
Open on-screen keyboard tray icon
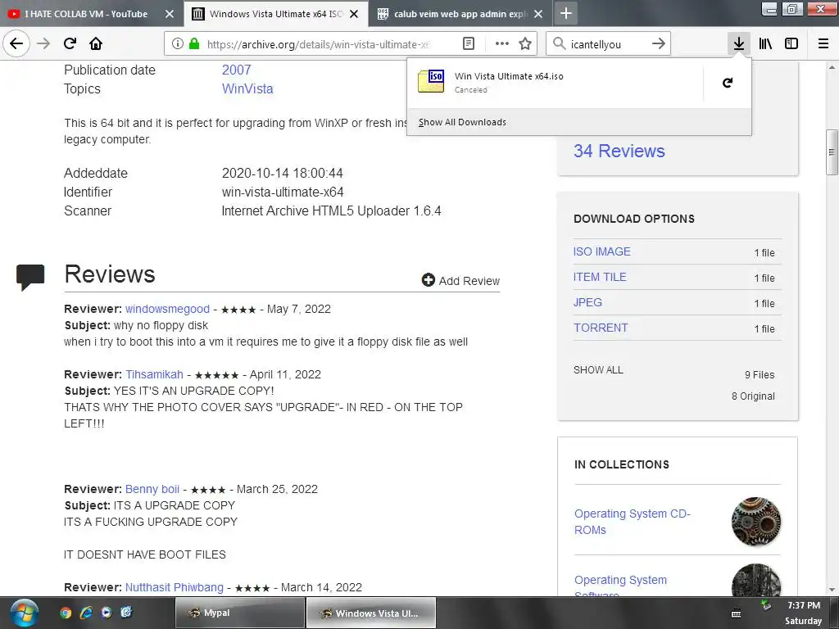[737, 614]
